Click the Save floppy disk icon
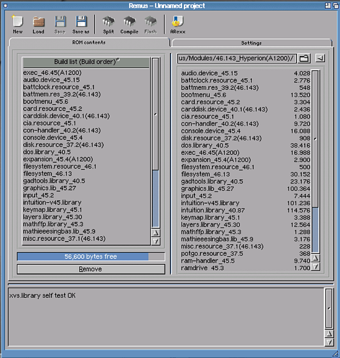This screenshot has height=358, width=340. coord(60,22)
